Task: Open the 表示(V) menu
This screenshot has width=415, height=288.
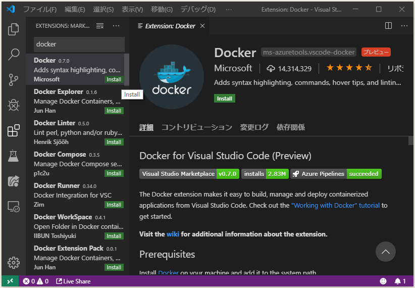Action: coord(132,9)
